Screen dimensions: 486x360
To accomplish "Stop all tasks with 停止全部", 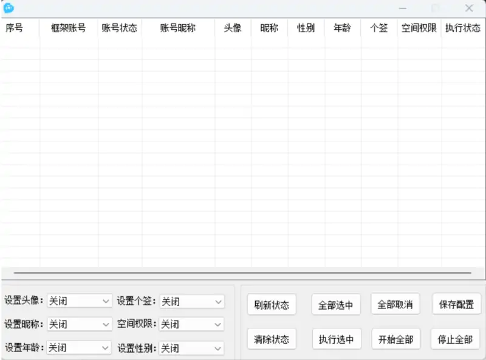I will tap(456, 339).
